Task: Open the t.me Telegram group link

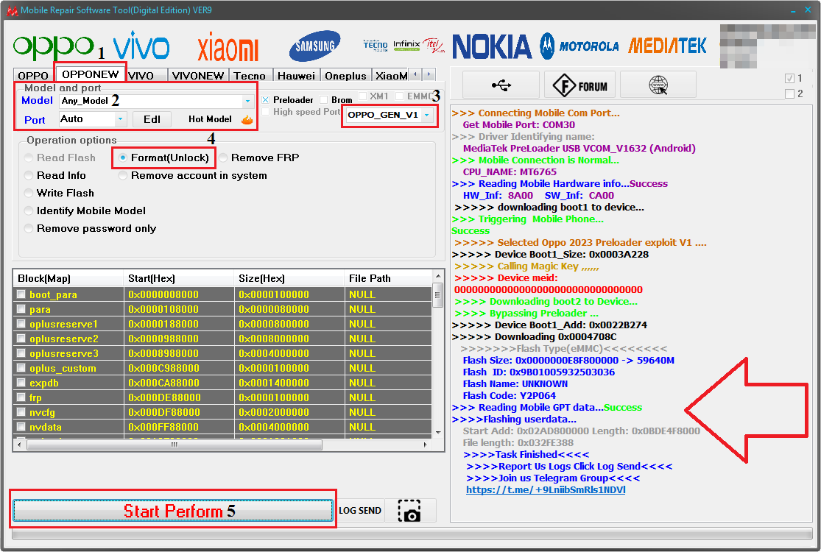Action: click(x=546, y=489)
